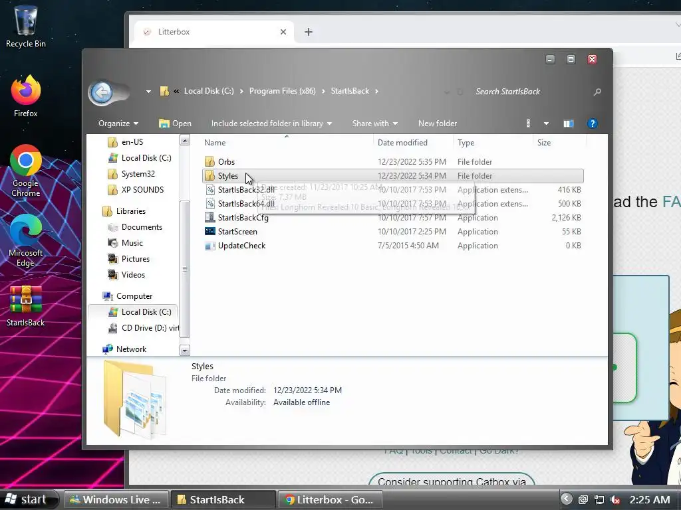Go back with Explorer back arrow
This screenshot has width=681, height=510.
102,92
